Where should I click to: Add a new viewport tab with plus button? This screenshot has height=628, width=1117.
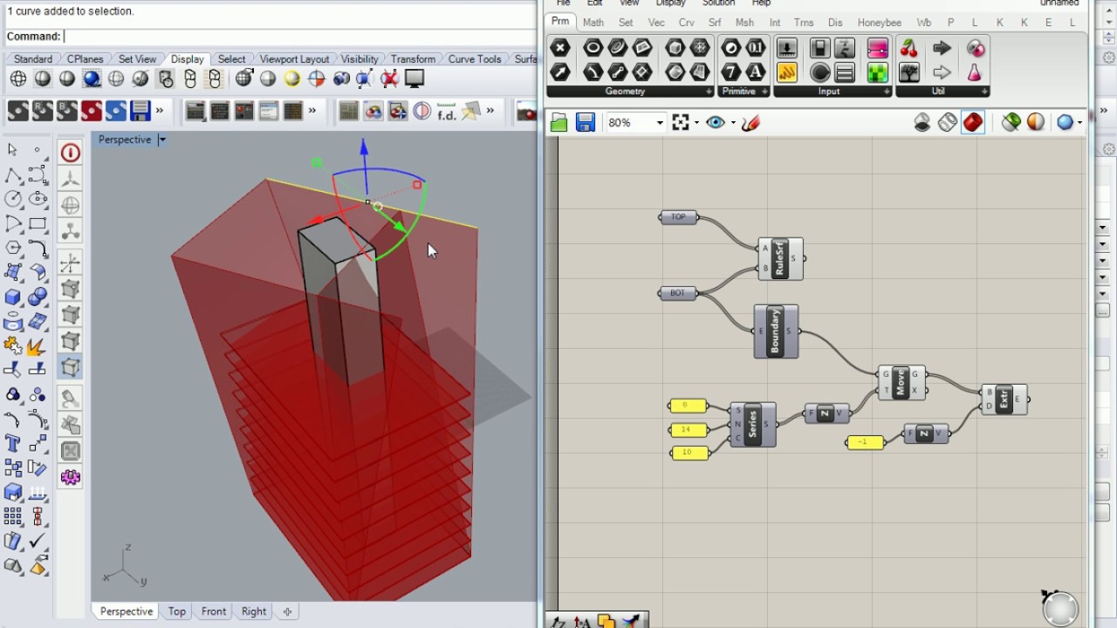tap(287, 611)
